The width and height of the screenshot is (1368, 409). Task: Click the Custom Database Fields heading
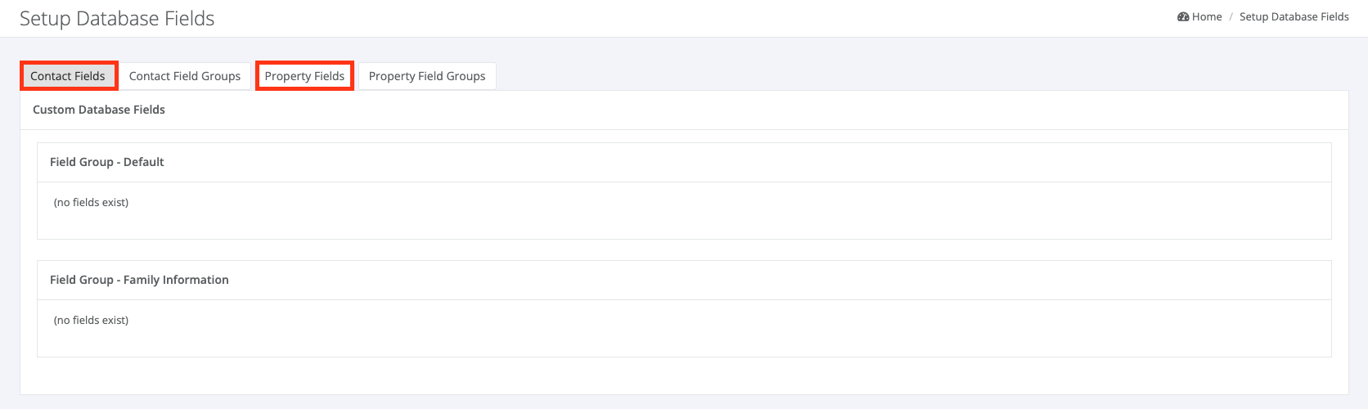(x=99, y=110)
